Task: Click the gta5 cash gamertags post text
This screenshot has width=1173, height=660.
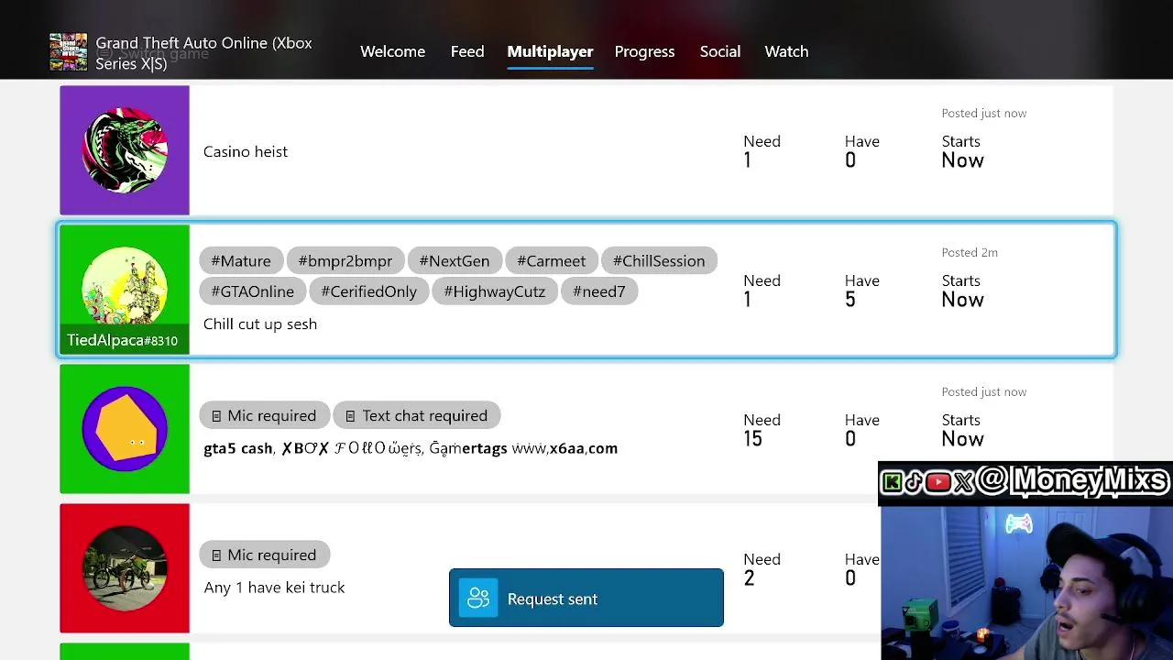Action: [x=411, y=448]
